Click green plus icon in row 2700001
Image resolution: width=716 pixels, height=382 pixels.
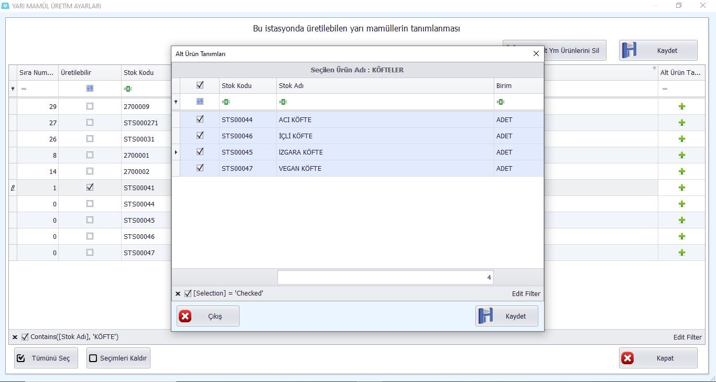681,155
